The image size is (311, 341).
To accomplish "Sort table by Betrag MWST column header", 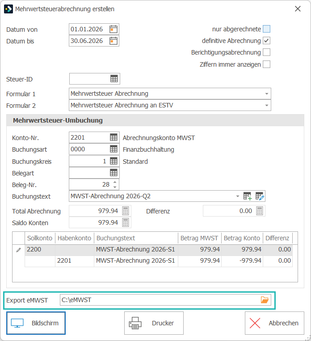I will coord(199,238).
